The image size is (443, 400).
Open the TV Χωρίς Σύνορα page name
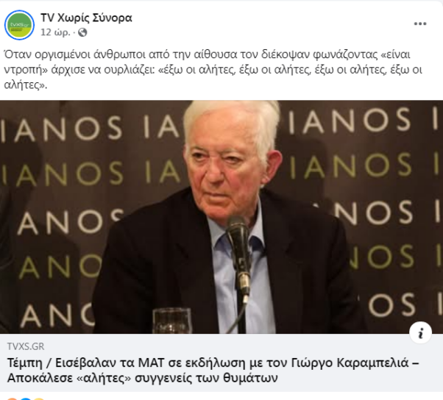[86, 18]
